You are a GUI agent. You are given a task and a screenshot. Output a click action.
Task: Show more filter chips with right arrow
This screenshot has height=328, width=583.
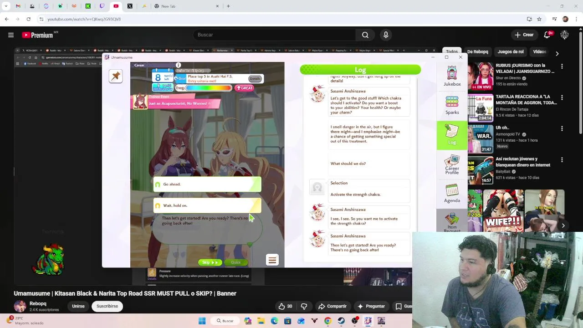[x=557, y=53]
